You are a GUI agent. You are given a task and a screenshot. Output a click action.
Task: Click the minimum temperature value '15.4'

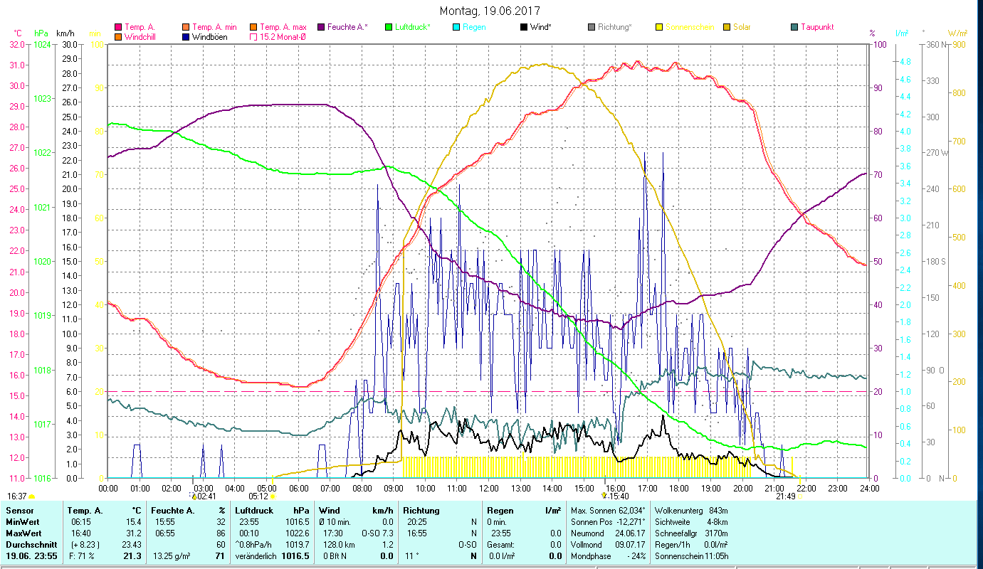coord(134,522)
